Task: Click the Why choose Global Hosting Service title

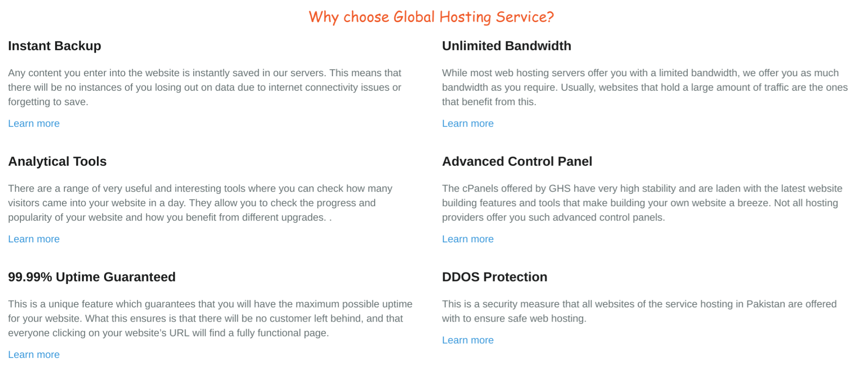Action: coord(431,17)
